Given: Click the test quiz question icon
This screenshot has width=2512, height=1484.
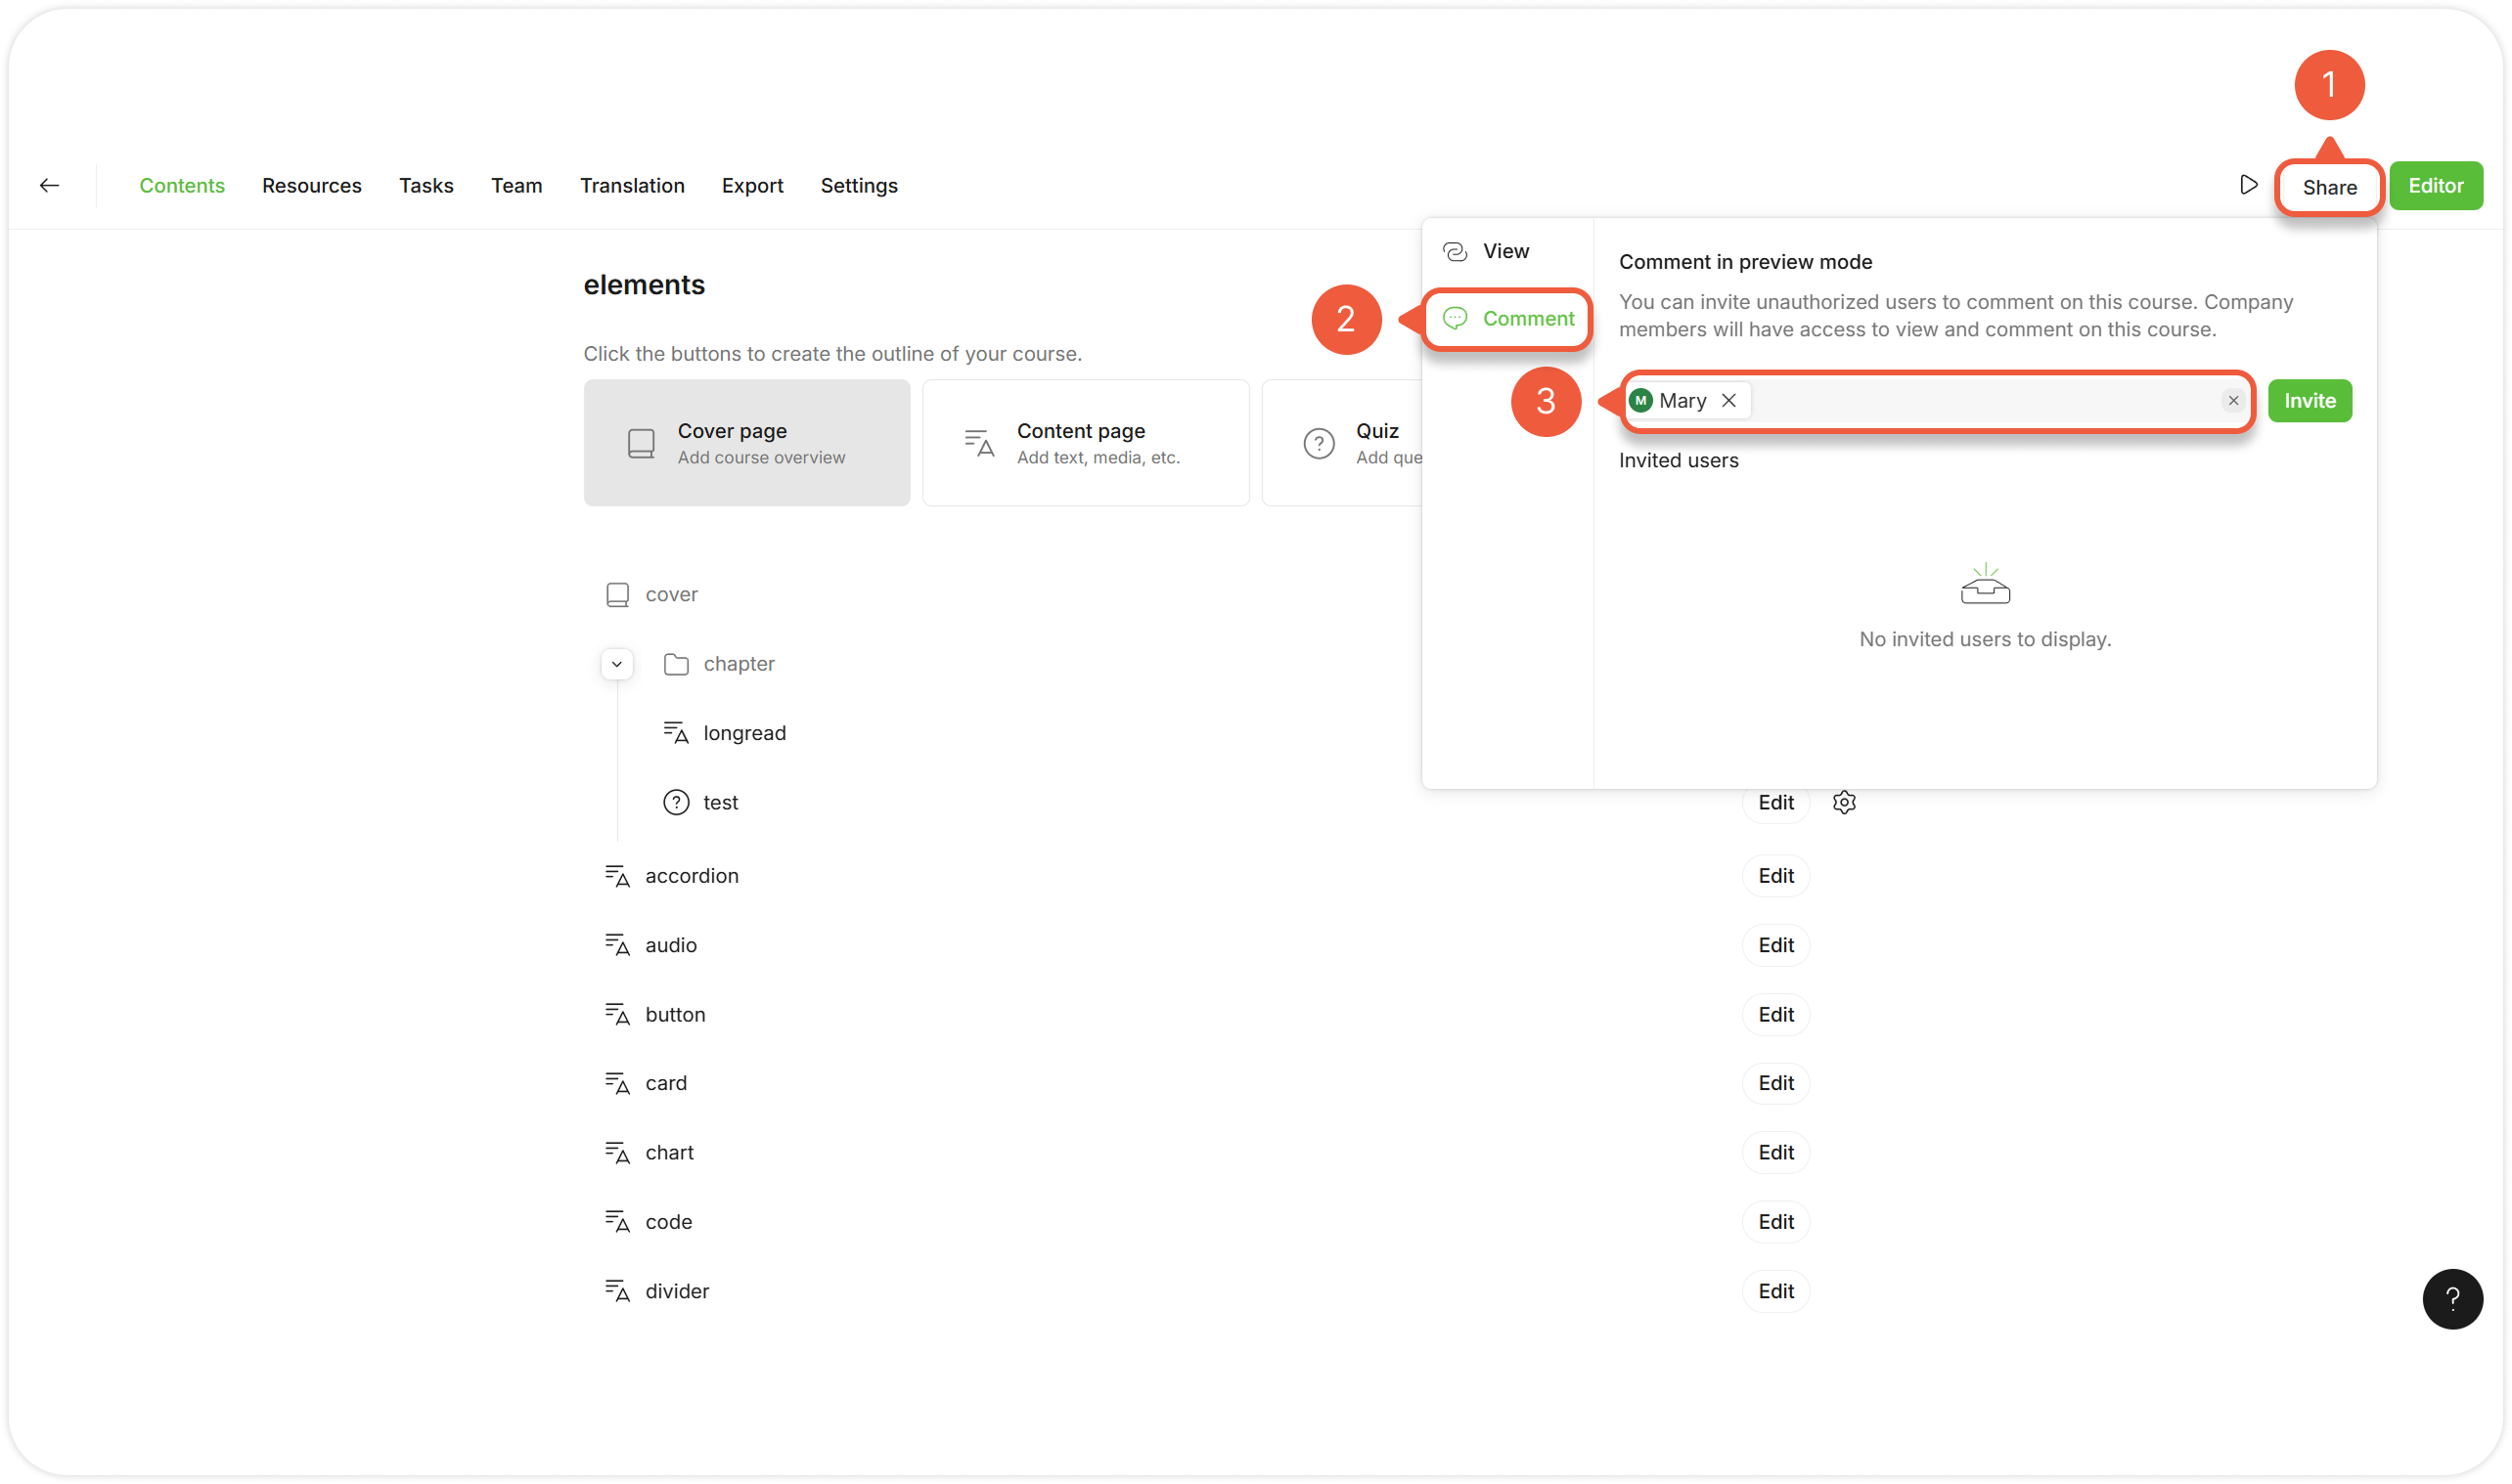Looking at the screenshot, I should [x=676, y=802].
